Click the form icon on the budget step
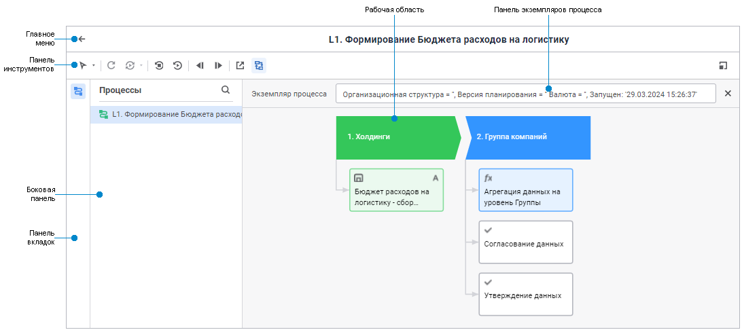This screenshot has height=330, width=742. pos(359,178)
